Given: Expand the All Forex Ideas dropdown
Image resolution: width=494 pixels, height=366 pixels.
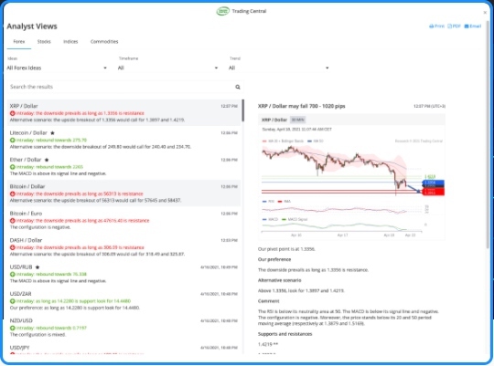Looking at the screenshot, I should pos(57,68).
